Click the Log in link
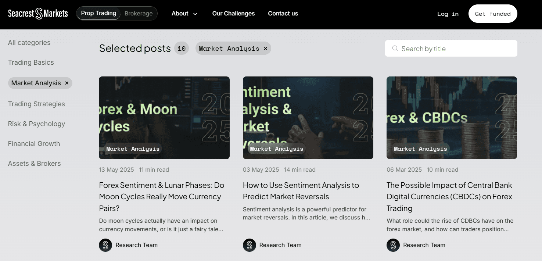 tap(448, 14)
